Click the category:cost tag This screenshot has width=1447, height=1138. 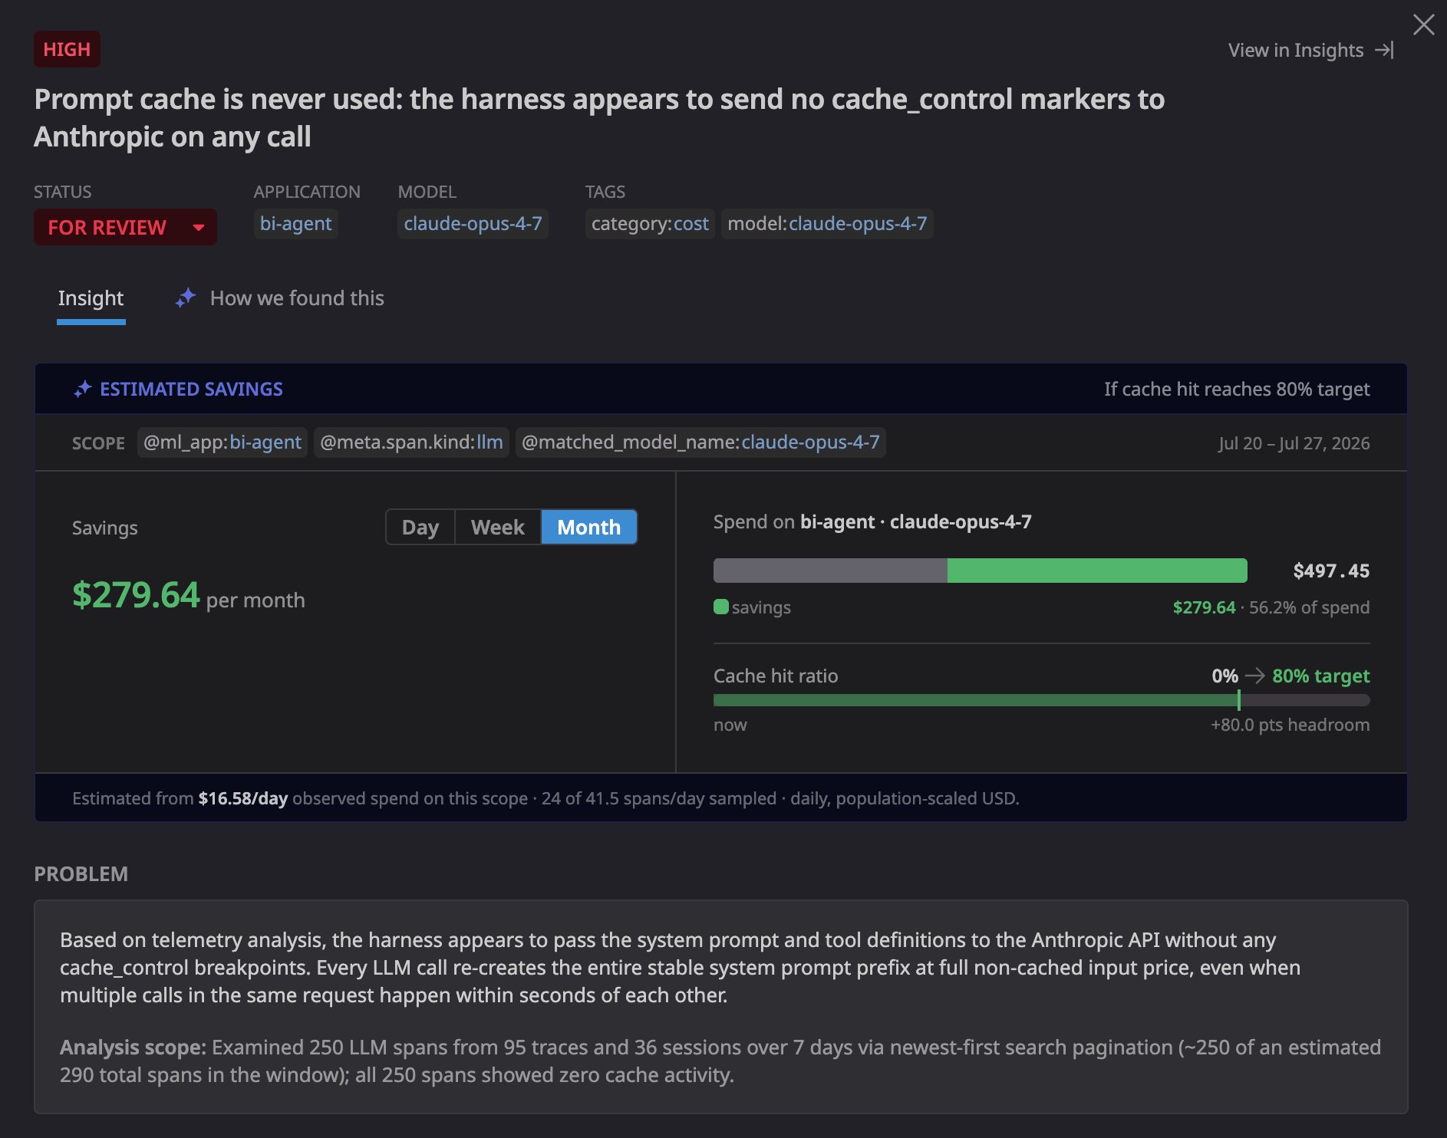point(650,224)
